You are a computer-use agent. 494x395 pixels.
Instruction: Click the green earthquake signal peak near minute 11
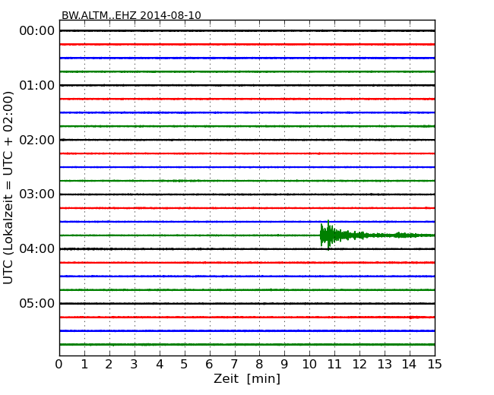point(328,235)
